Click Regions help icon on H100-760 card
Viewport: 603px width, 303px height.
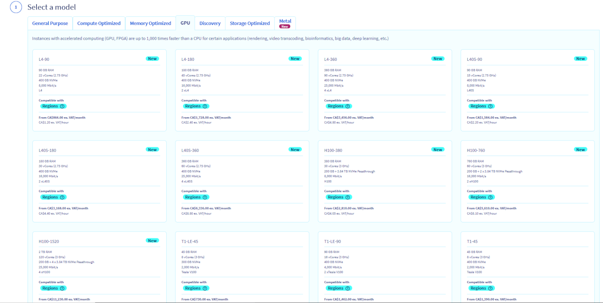coord(490,197)
